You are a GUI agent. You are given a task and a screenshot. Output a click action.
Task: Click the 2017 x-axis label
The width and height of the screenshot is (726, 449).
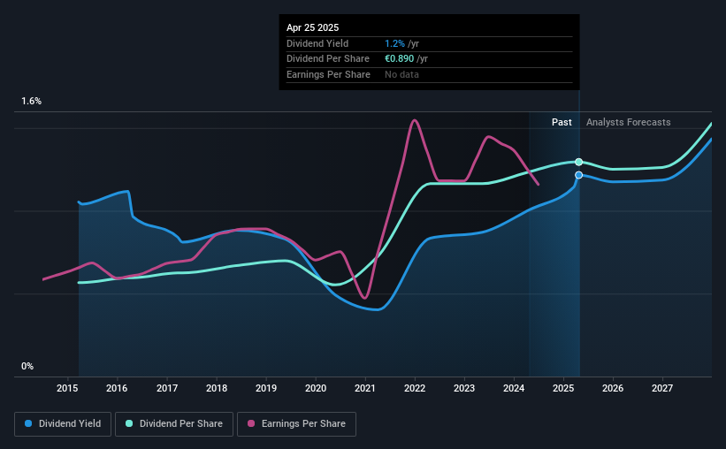(x=167, y=388)
